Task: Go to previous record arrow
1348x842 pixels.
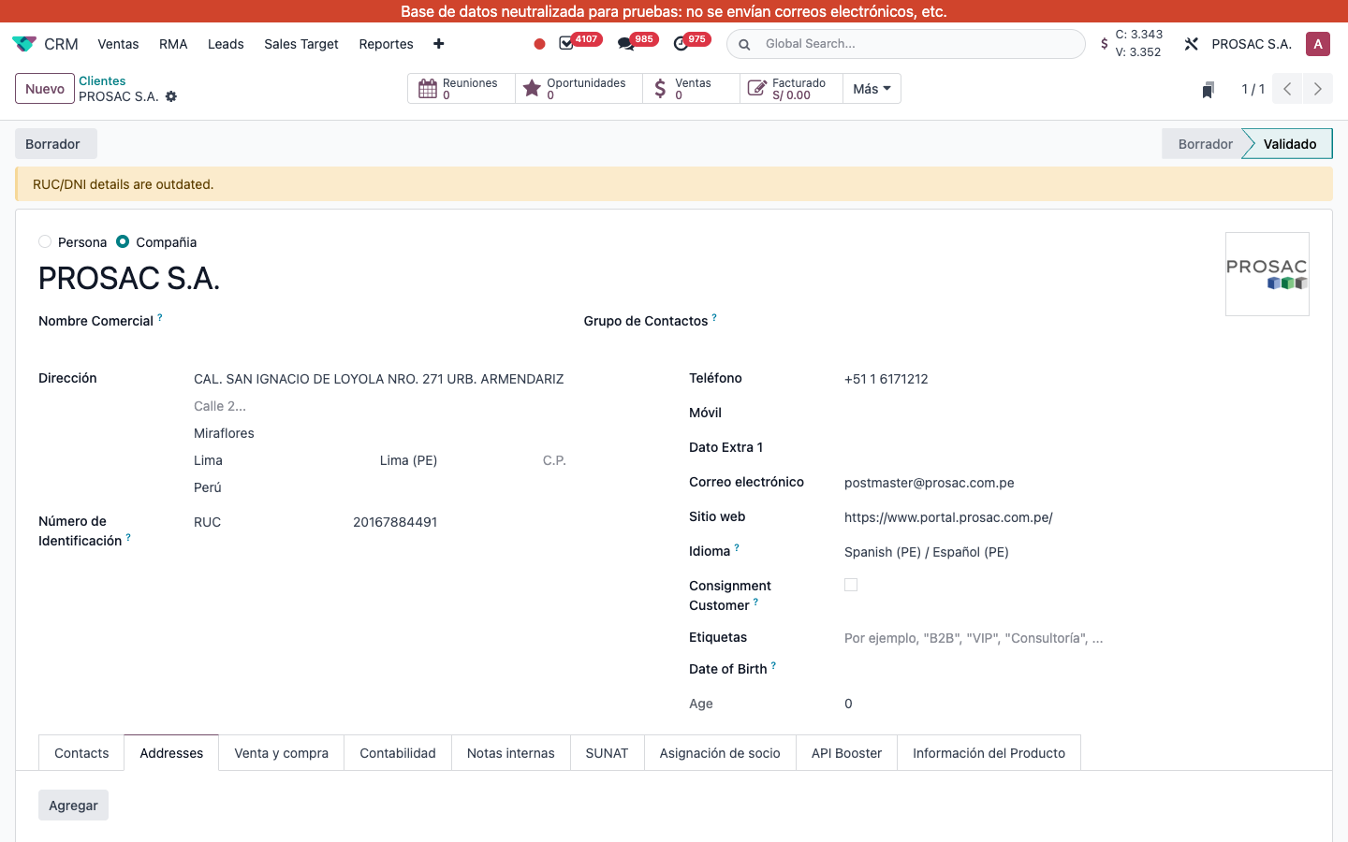Action: (1287, 89)
